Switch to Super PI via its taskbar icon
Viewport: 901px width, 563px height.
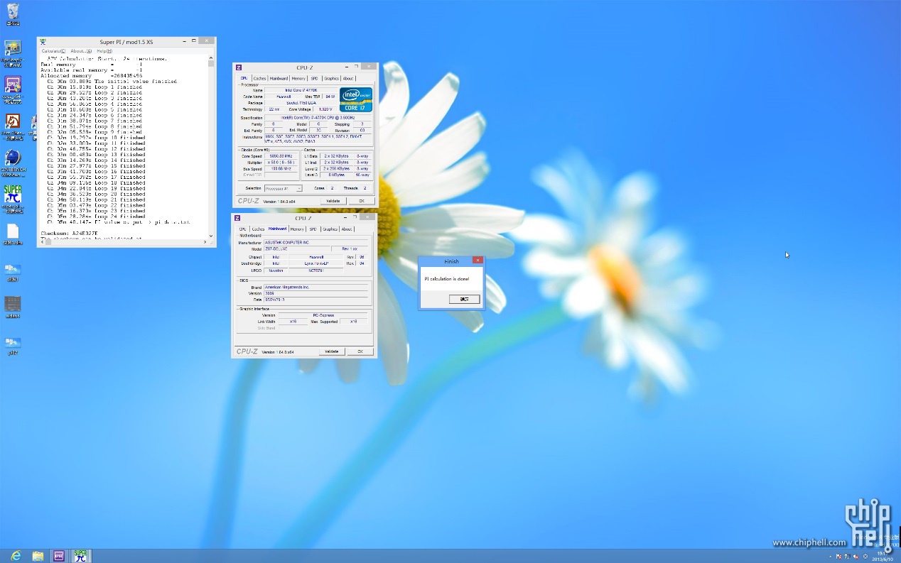point(81,555)
